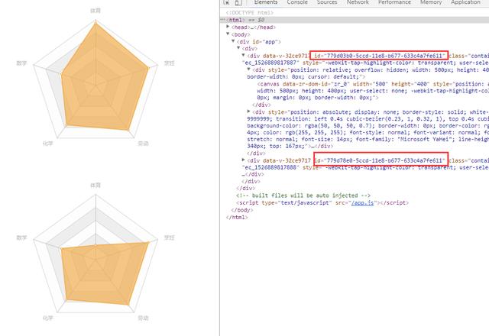Switch to the Console tab

(297, 2)
